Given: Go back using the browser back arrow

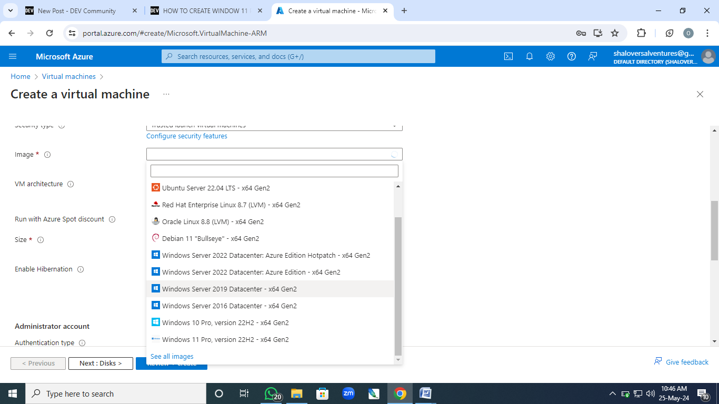Looking at the screenshot, I should coord(12,33).
